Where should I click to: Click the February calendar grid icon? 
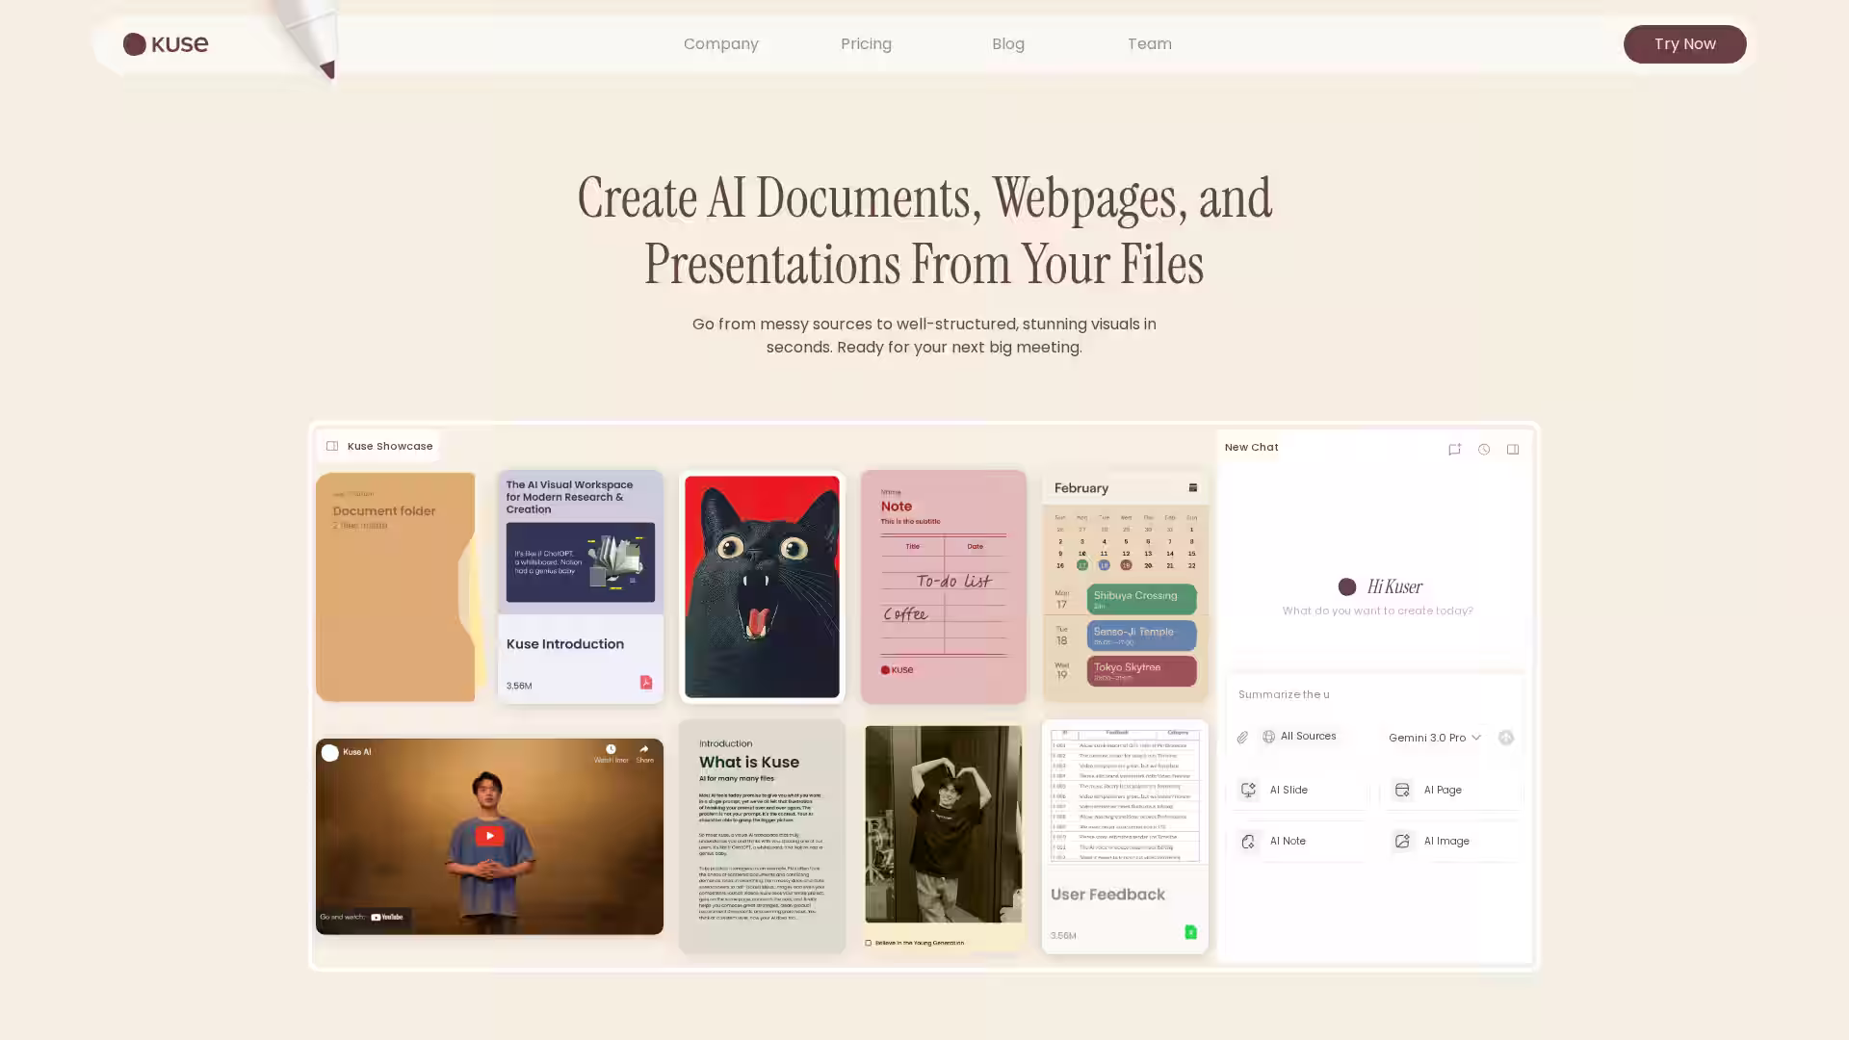pyautogui.click(x=1192, y=488)
